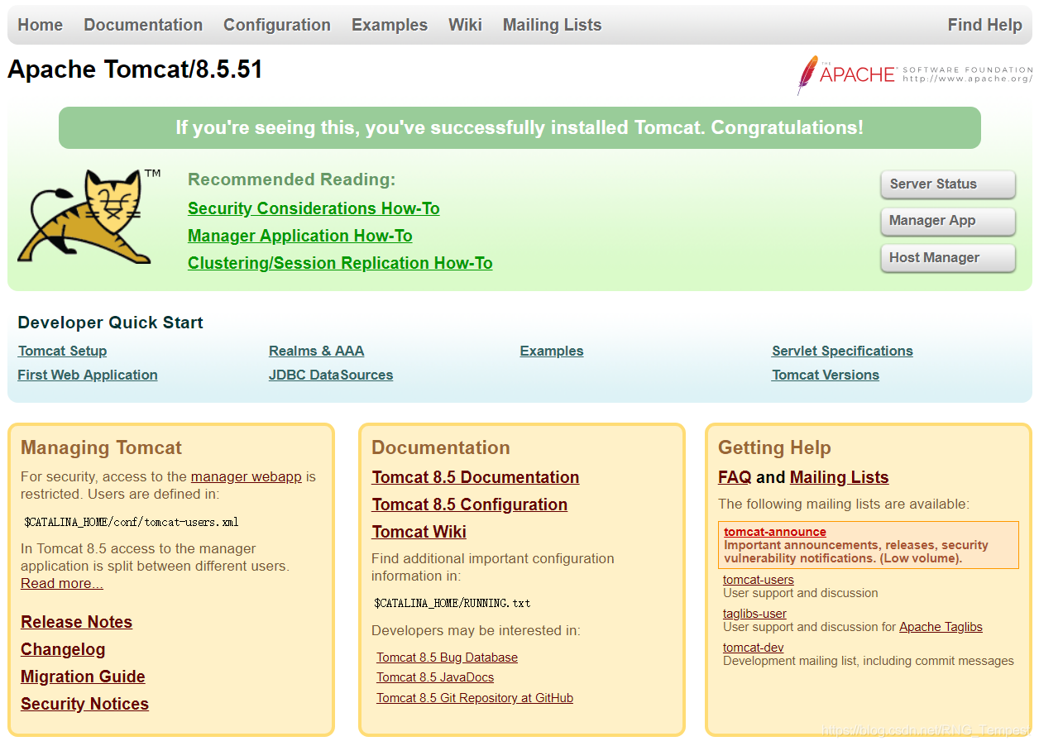Open Tomcat 8.5 Documentation link

tap(476, 477)
